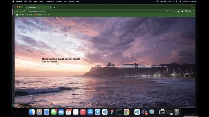Open the Apple menu

click(13, 1)
